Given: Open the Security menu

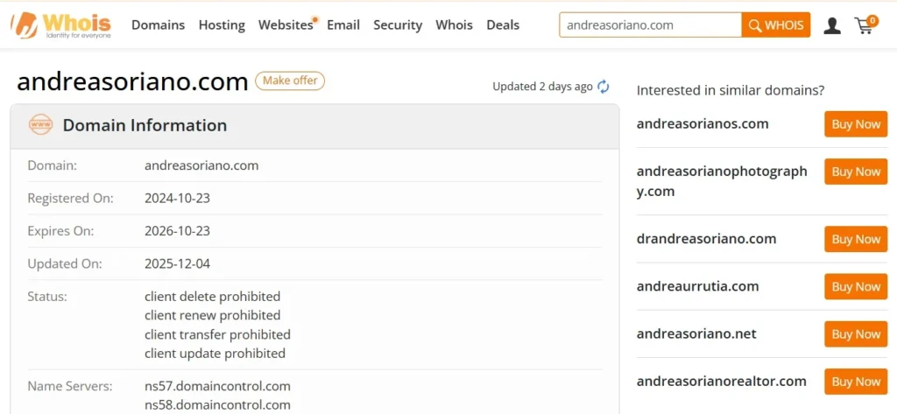Looking at the screenshot, I should point(398,25).
